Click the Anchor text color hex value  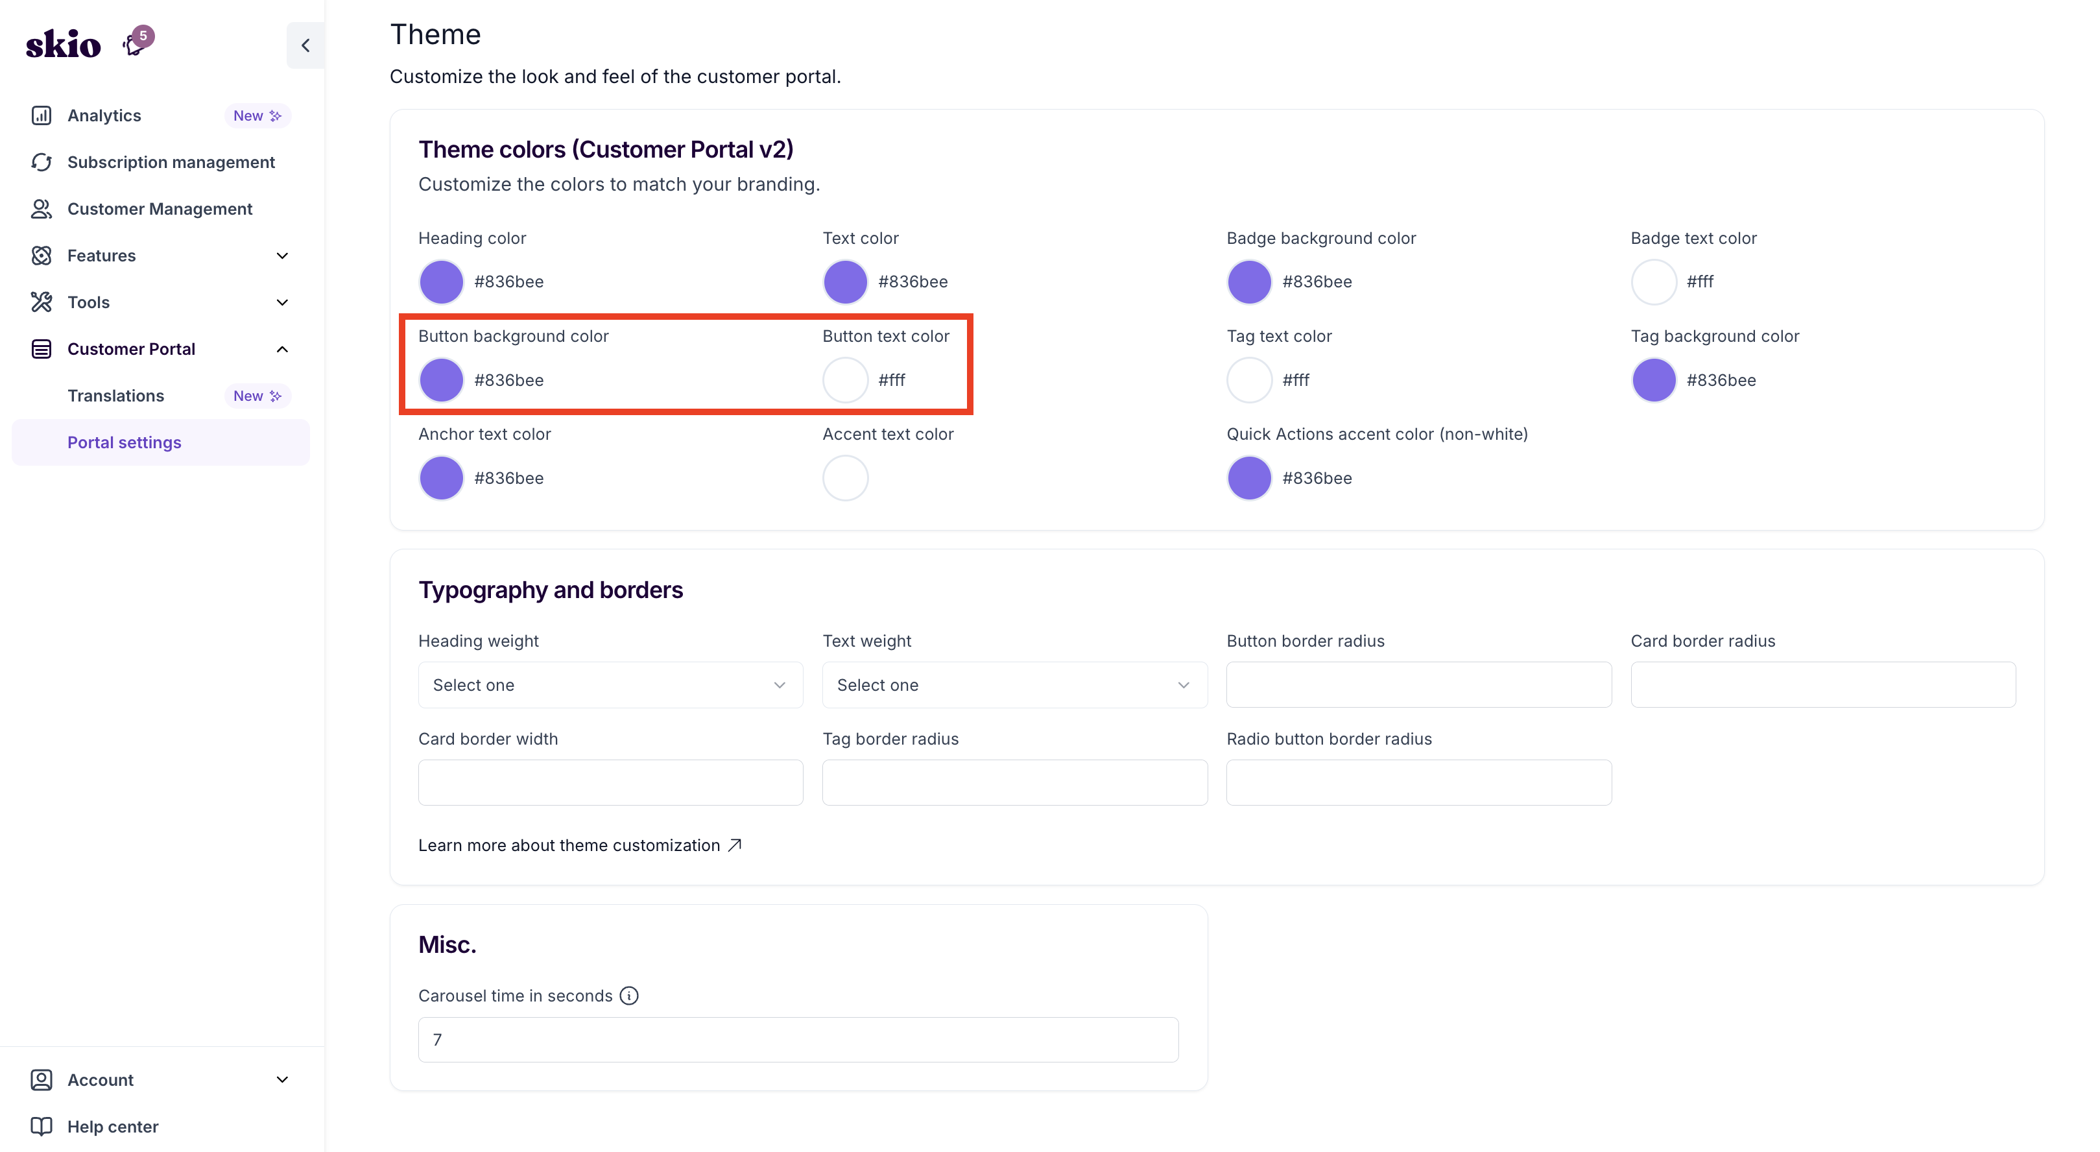tap(508, 478)
